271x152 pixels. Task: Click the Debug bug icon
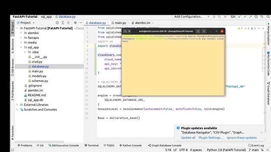[214, 17]
